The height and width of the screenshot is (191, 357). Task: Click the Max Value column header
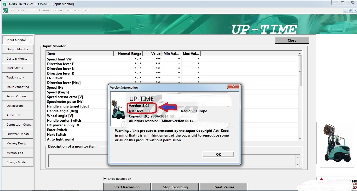tap(191, 54)
